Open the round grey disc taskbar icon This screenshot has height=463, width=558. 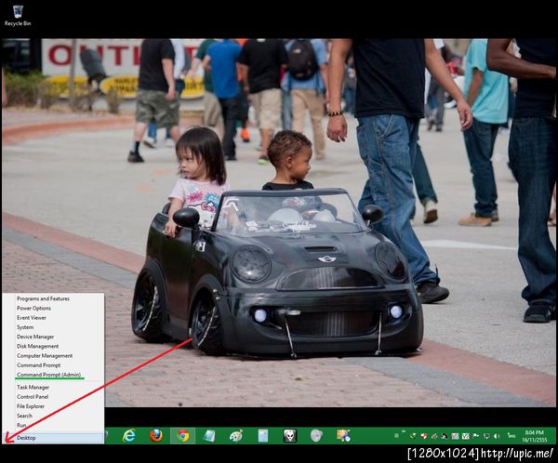pyautogui.click(x=316, y=436)
